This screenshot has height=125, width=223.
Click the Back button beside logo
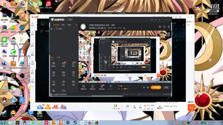point(70,19)
